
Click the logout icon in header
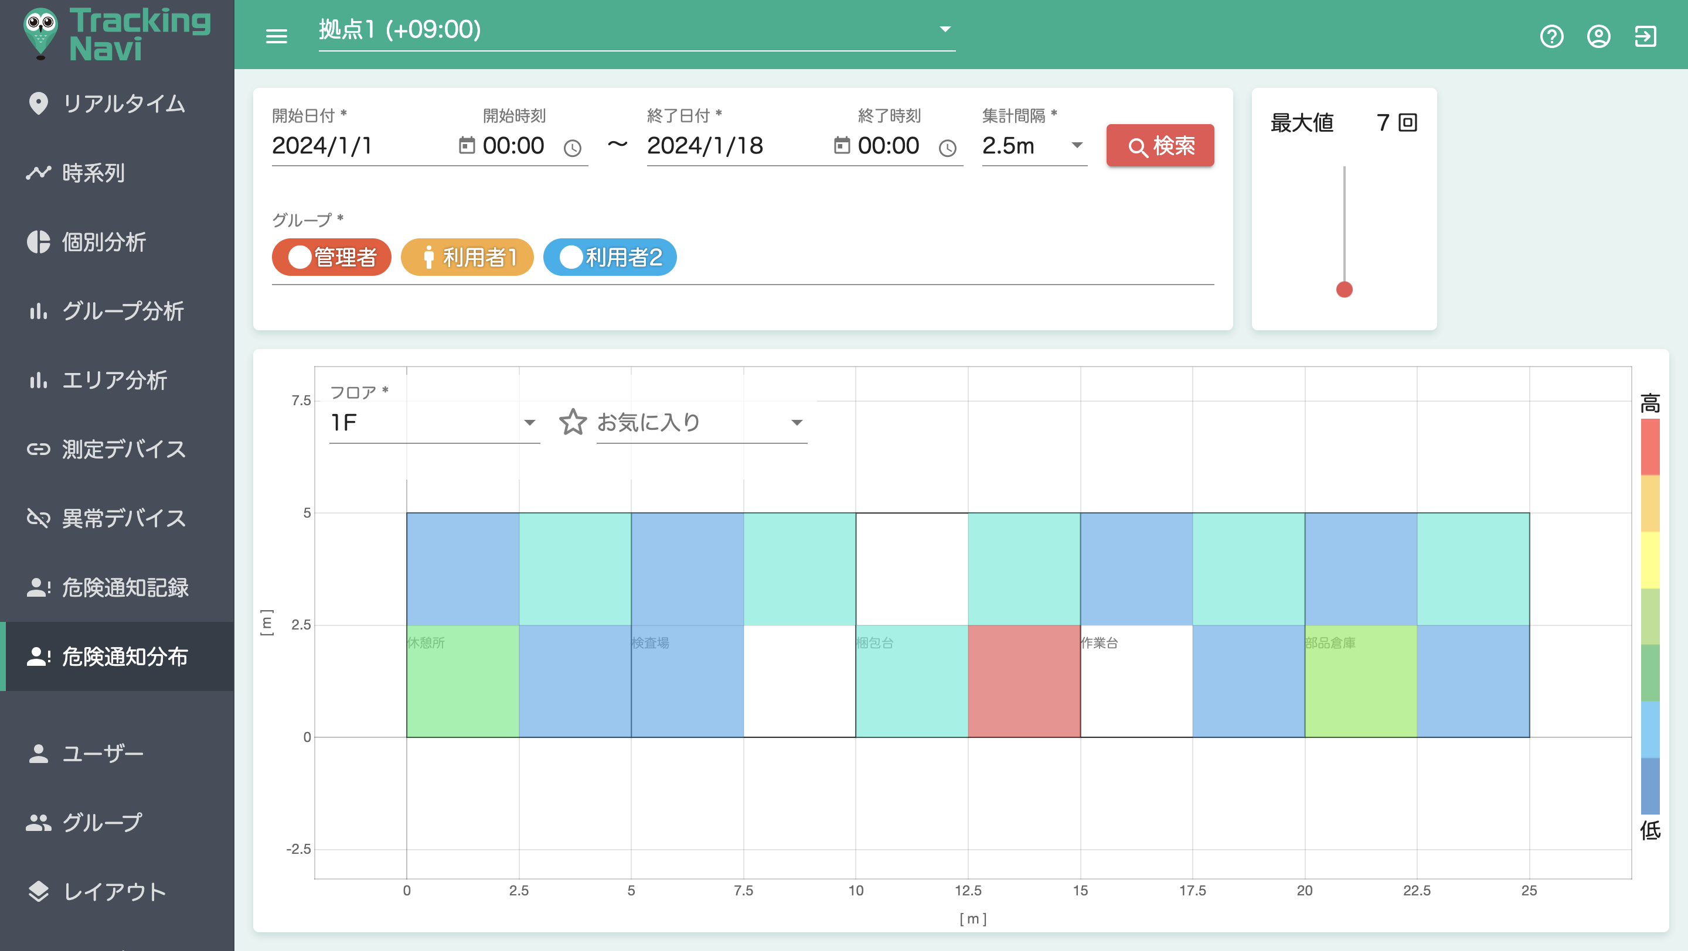click(x=1645, y=36)
